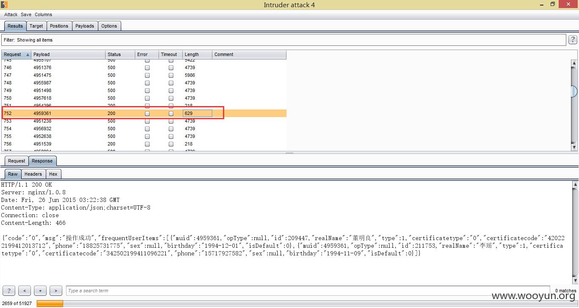
Task: Click response pane scrollbar up arrow
Action: [575, 185]
